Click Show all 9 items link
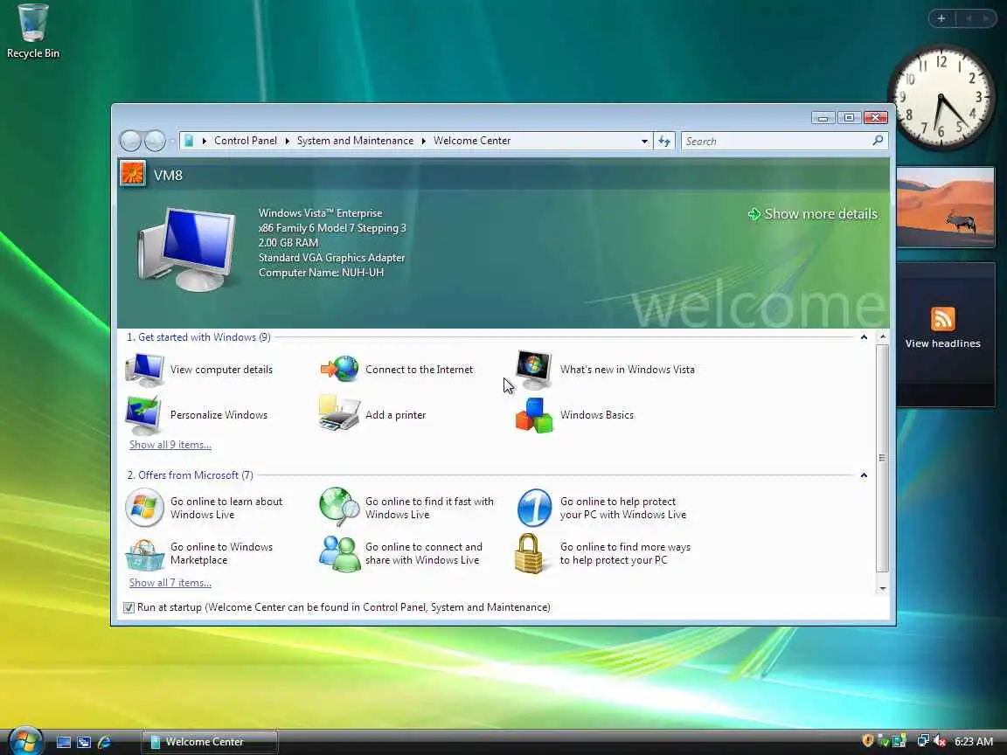1007x755 pixels. pos(170,444)
